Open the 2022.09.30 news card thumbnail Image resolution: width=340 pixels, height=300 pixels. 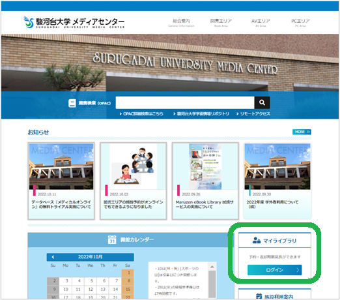click(x=277, y=166)
